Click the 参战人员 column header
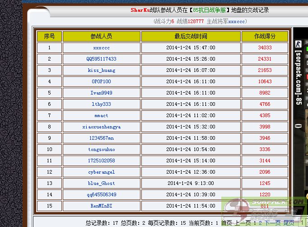This screenshot has height=227, width=308. [101, 36]
